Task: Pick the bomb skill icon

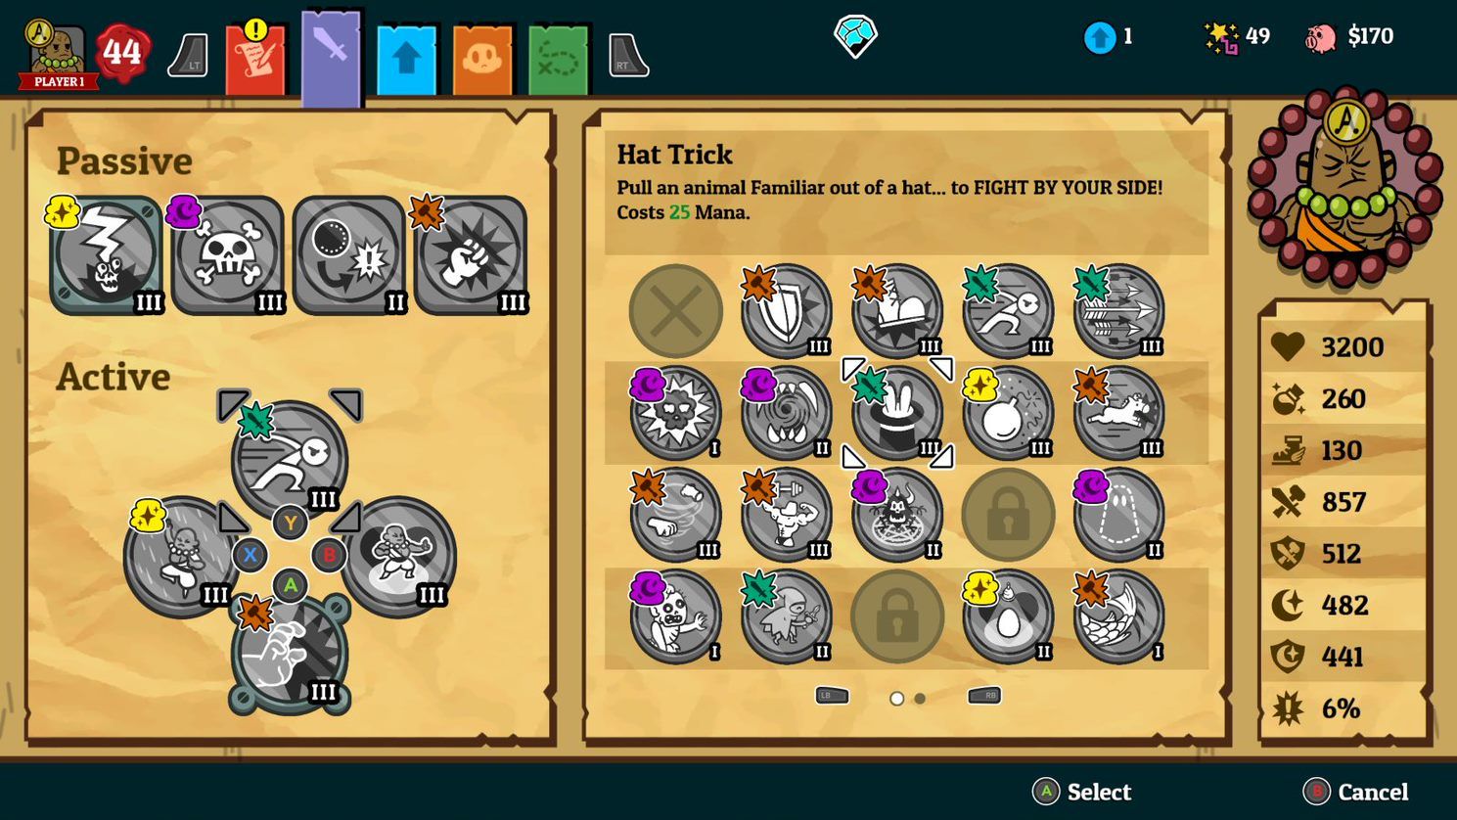Action: click(1008, 413)
